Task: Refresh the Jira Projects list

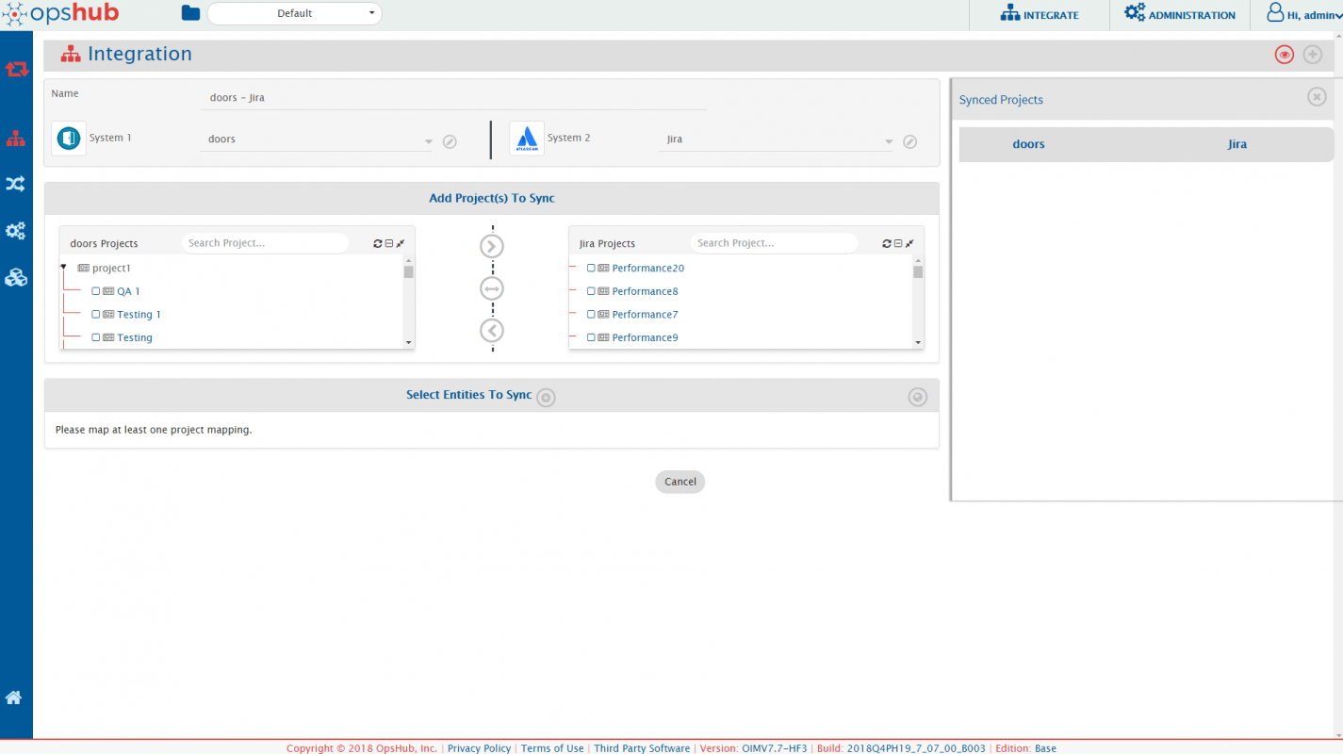Action: pos(887,243)
